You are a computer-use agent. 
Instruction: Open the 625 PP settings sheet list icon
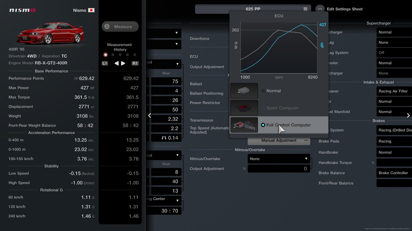(x=305, y=9)
